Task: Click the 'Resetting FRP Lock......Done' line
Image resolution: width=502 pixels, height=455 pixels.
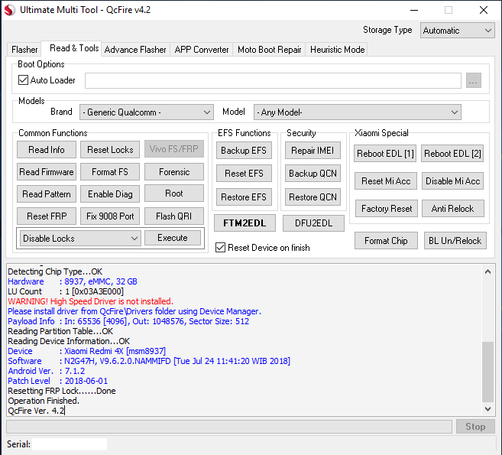Action: tap(62, 391)
